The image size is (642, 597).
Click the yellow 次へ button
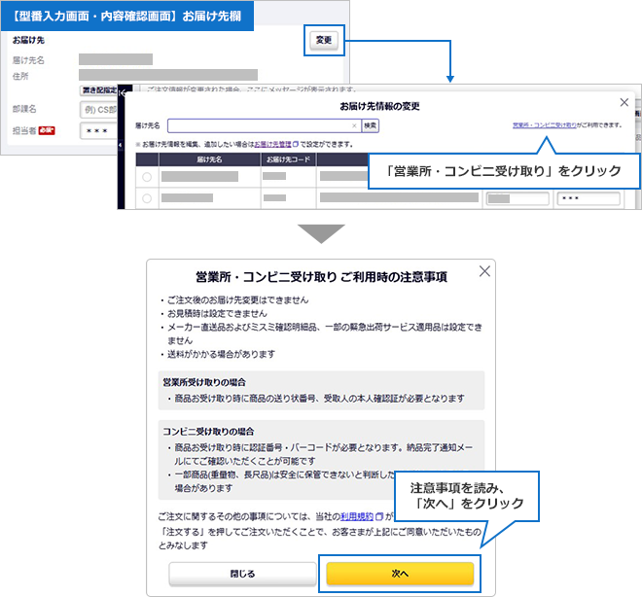(x=400, y=574)
